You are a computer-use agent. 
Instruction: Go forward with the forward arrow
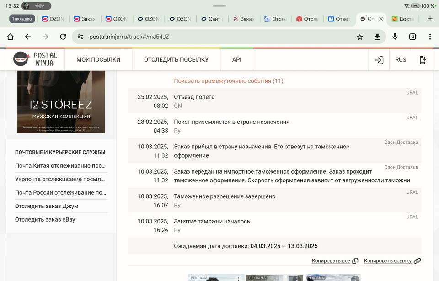coord(45,37)
